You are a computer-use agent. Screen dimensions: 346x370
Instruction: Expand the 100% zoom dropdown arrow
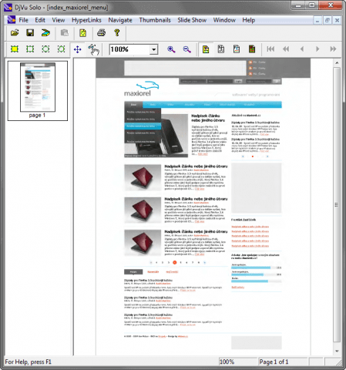click(153, 49)
